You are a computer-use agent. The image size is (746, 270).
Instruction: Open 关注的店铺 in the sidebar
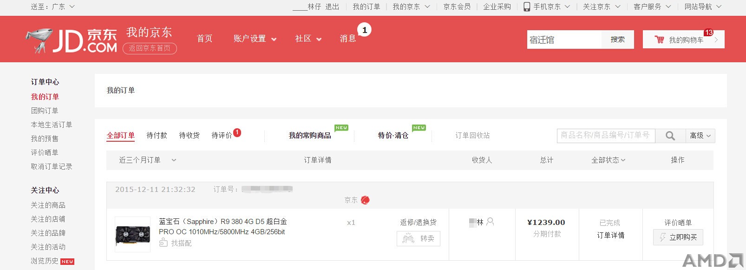(x=48, y=219)
